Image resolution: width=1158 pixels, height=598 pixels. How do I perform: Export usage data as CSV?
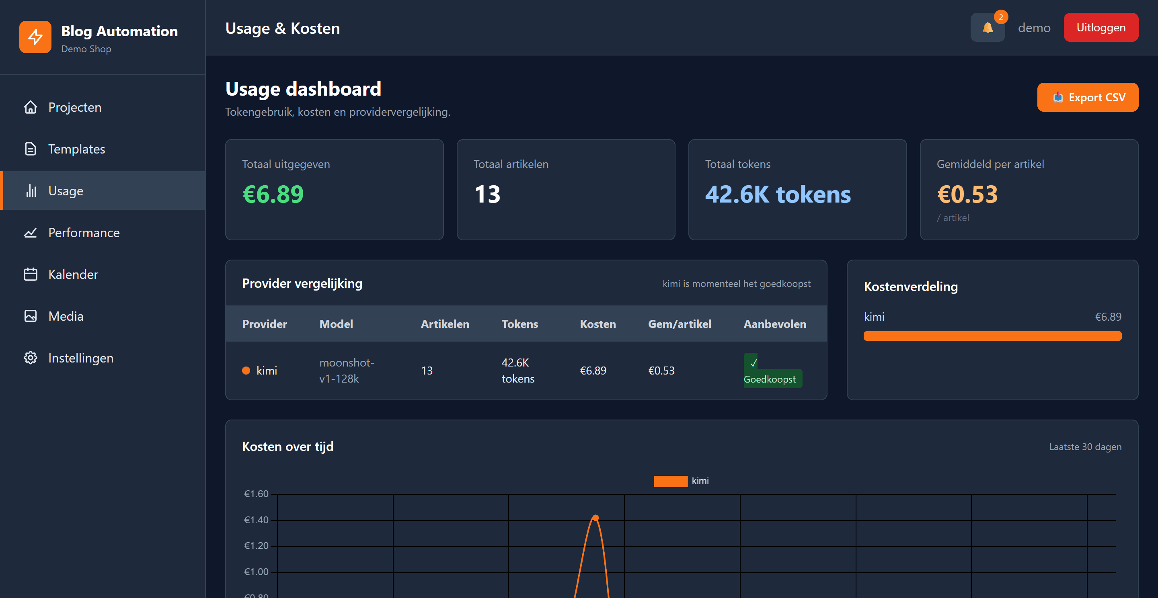coord(1087,98)
